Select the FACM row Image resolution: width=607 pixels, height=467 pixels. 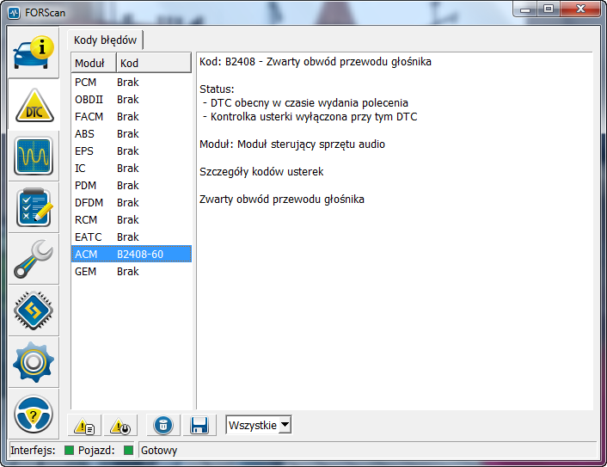click(132, 117)
